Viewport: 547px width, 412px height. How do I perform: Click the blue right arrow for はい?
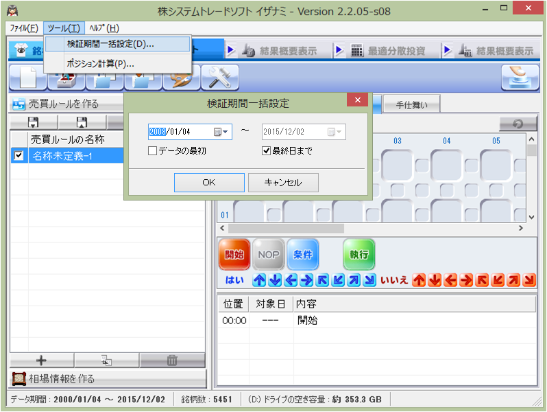click(x=306, y=280)
